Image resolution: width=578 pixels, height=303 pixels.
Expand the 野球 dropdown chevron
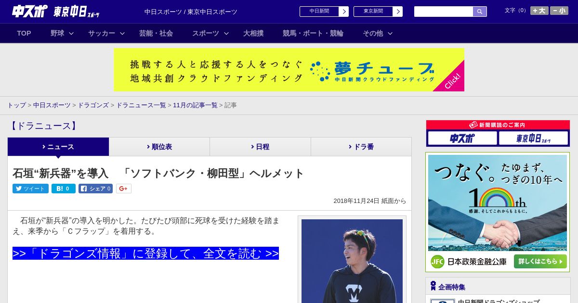coord(71,33)
